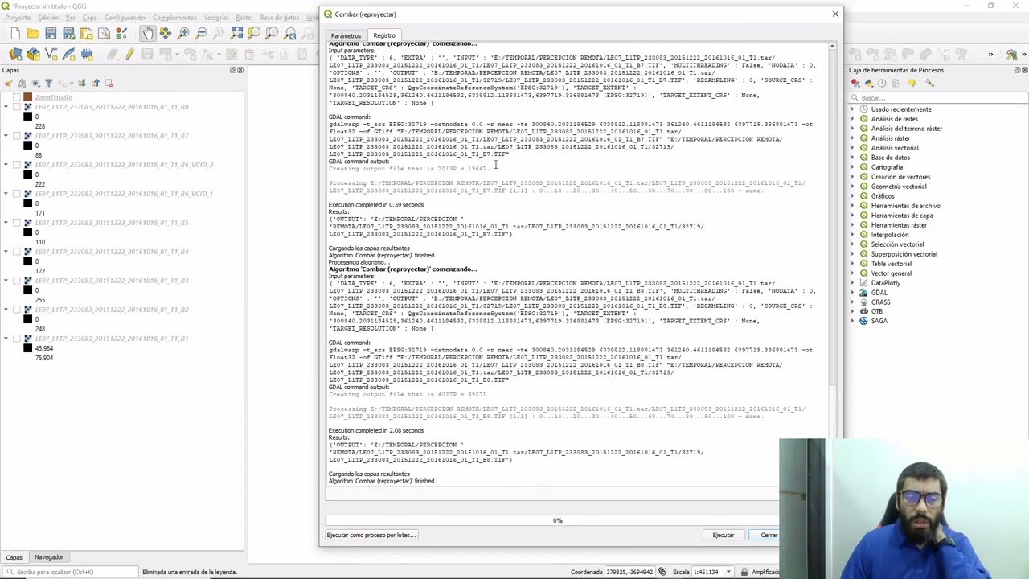Open the Data Source Manager icon
Viewport: 1029px width, 579px height.
coord(15,54)
